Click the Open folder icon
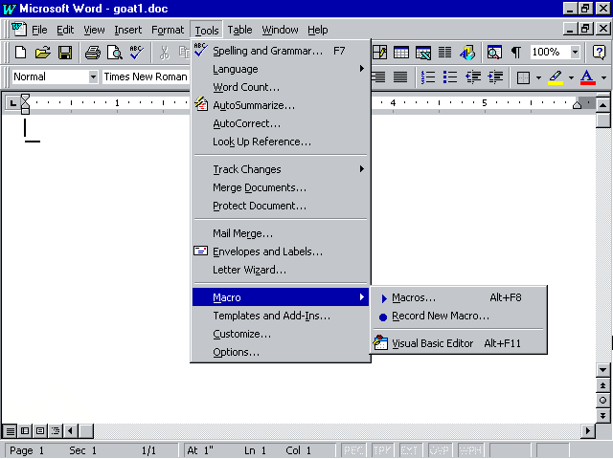The image size is (613, 459). (42, 52)
